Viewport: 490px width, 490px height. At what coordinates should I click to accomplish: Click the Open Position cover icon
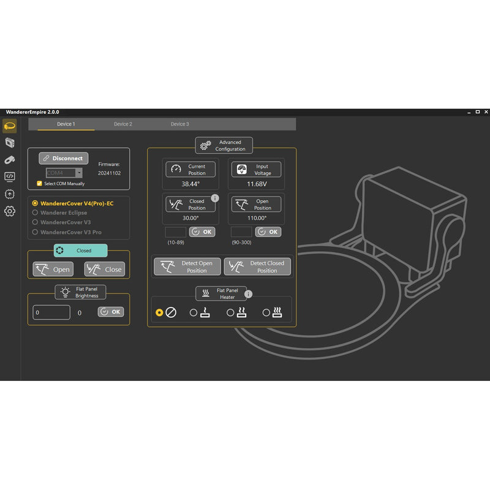(241, 205)
